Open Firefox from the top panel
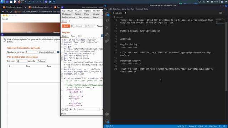Image resolution: width=228 pixels, height=128 pixels. (19, 2)
